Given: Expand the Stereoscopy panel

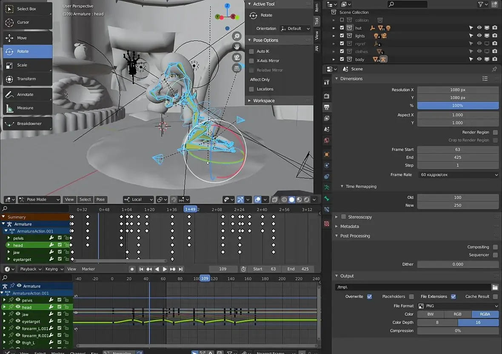Looking at the screenshot, I should 337,217.
